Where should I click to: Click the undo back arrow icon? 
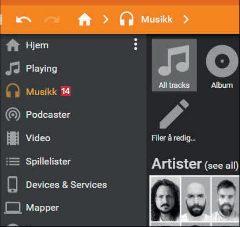(24, 20)
